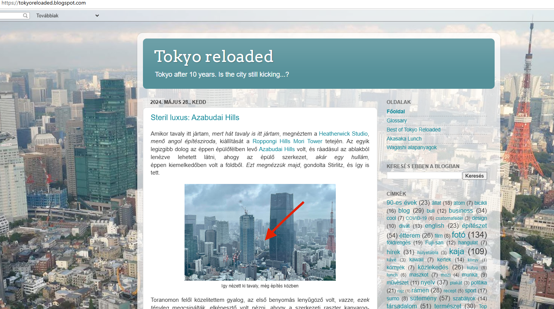Select the cool tag
Image resolution: width=554 pixels, height=309 pixels.
(391, 218)
